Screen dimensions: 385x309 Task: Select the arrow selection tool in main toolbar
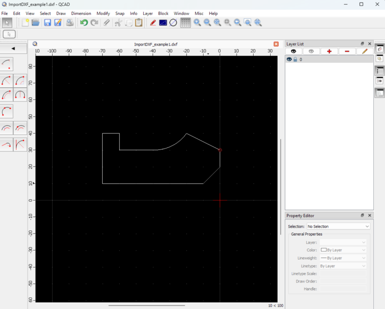pyautogui.click(x=7, y=23)
